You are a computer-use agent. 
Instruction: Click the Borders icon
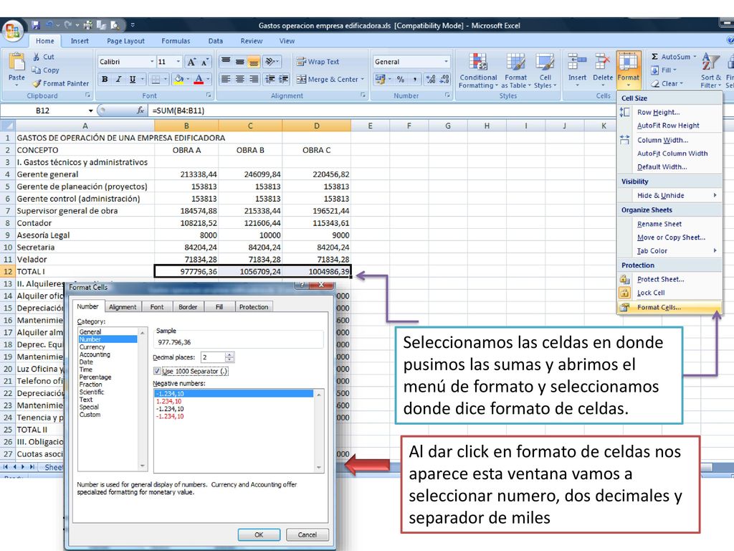[156, 79]
